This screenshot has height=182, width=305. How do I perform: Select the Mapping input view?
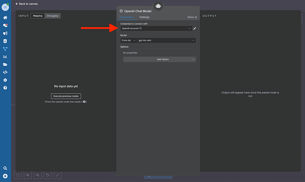37,16
